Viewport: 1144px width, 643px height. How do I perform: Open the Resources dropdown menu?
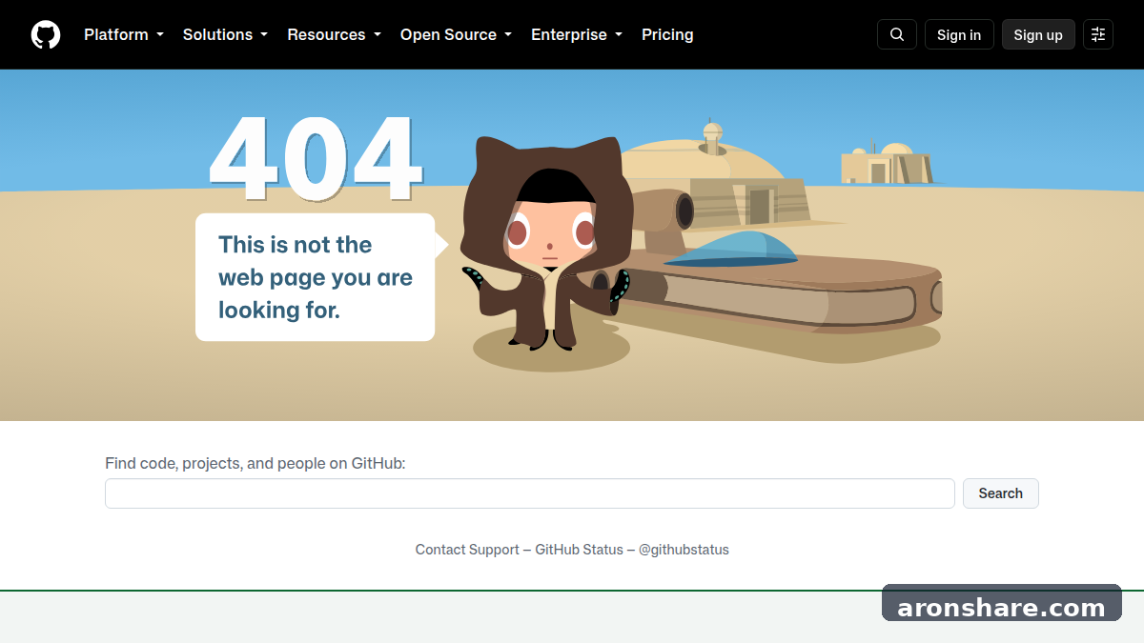(x=335, y=34)
